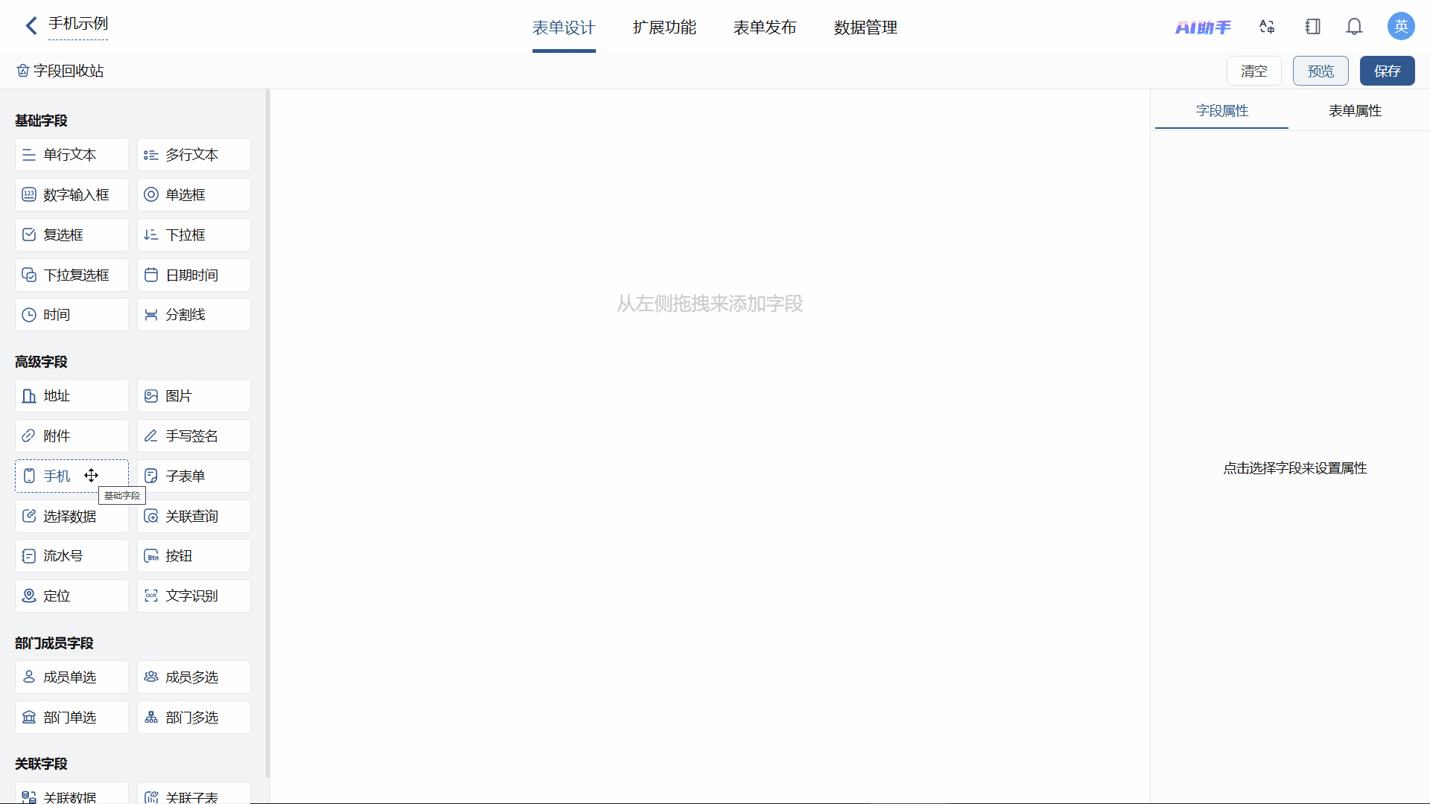Switch to 表单设计 tab
1430x804 pixels.
coord(564,28)
